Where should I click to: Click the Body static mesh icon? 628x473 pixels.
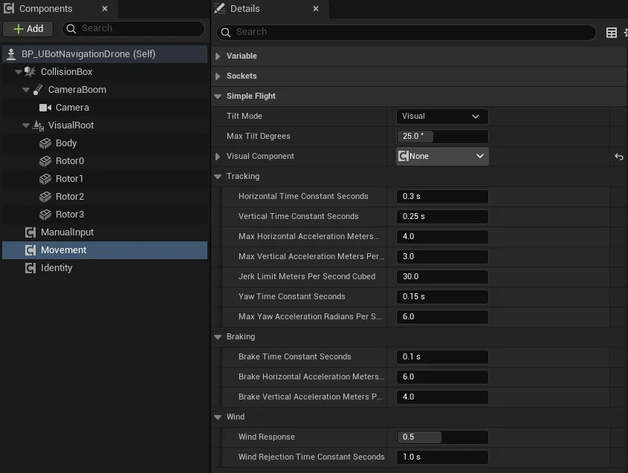click(x=45, y=143)
